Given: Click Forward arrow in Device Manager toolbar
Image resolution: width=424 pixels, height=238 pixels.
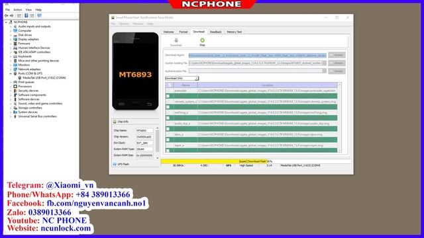Looking at the screenshot, I should (12, 16).
